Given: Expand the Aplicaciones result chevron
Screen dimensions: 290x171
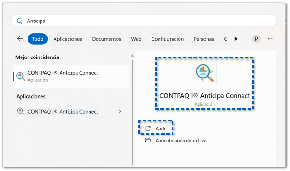Looking at the screenshot, I should click(x=120, y=112).
